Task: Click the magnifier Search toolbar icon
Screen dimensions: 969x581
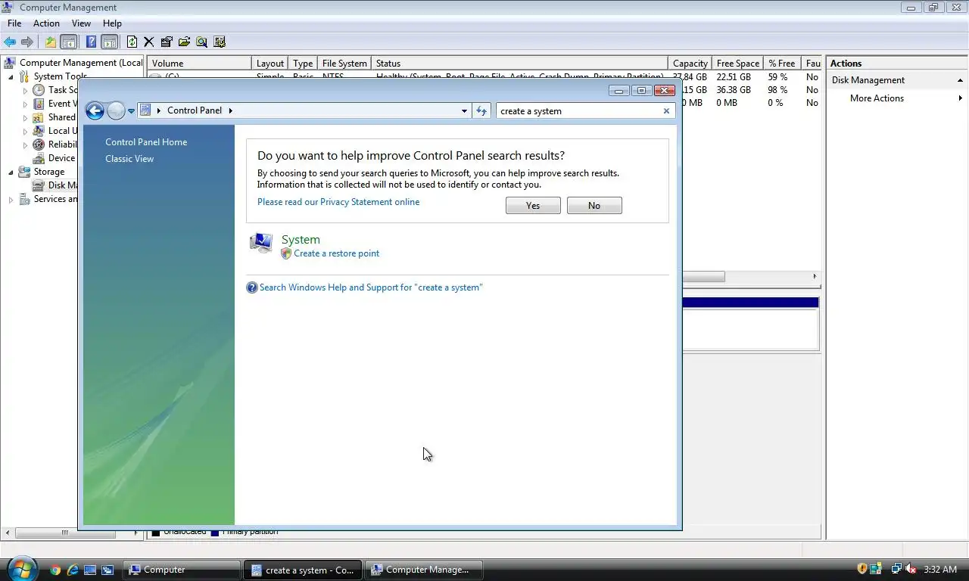Action: [x=201, y=42]
